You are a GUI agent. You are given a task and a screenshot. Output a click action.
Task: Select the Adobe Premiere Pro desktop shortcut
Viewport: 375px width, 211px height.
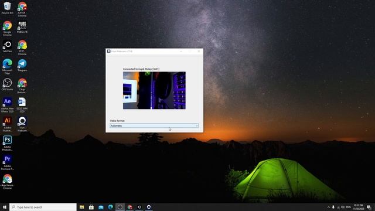pos(8,162)
